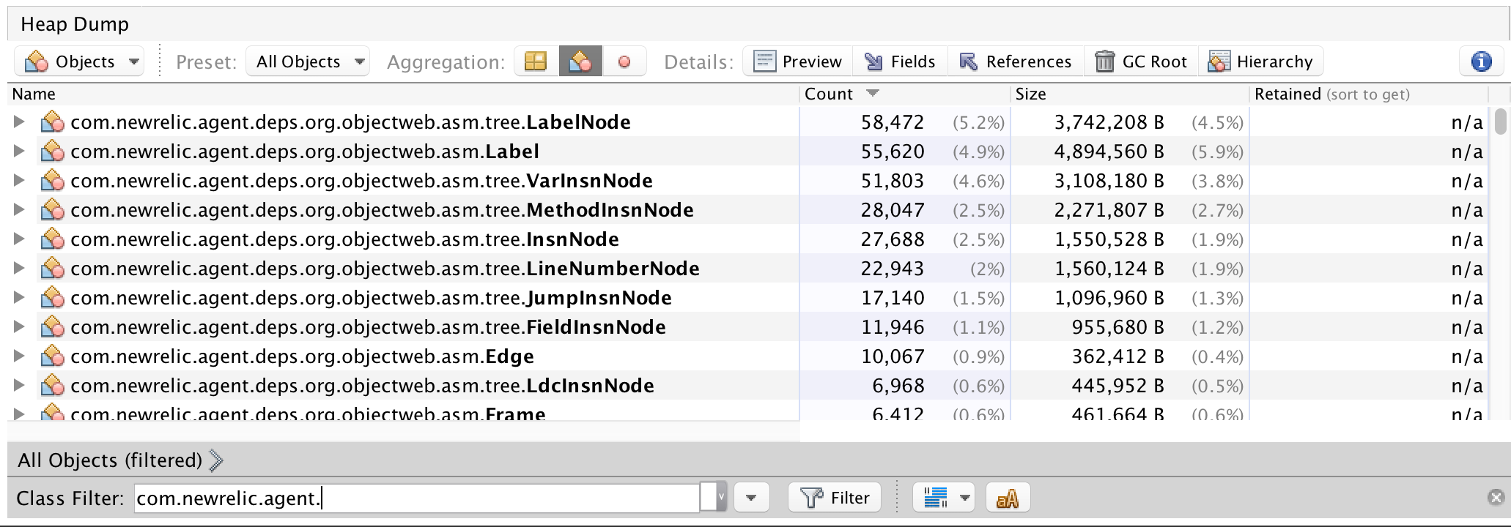Click the InsnNode class icon
The width and height of the screenshot is (1511, 527).
pyautogui.click(x=53, y=239)
